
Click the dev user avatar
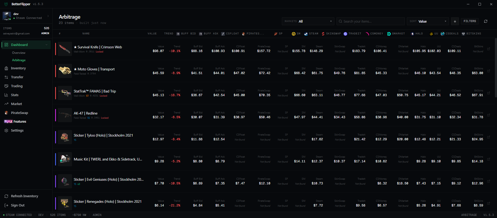(x=7, y=16)
